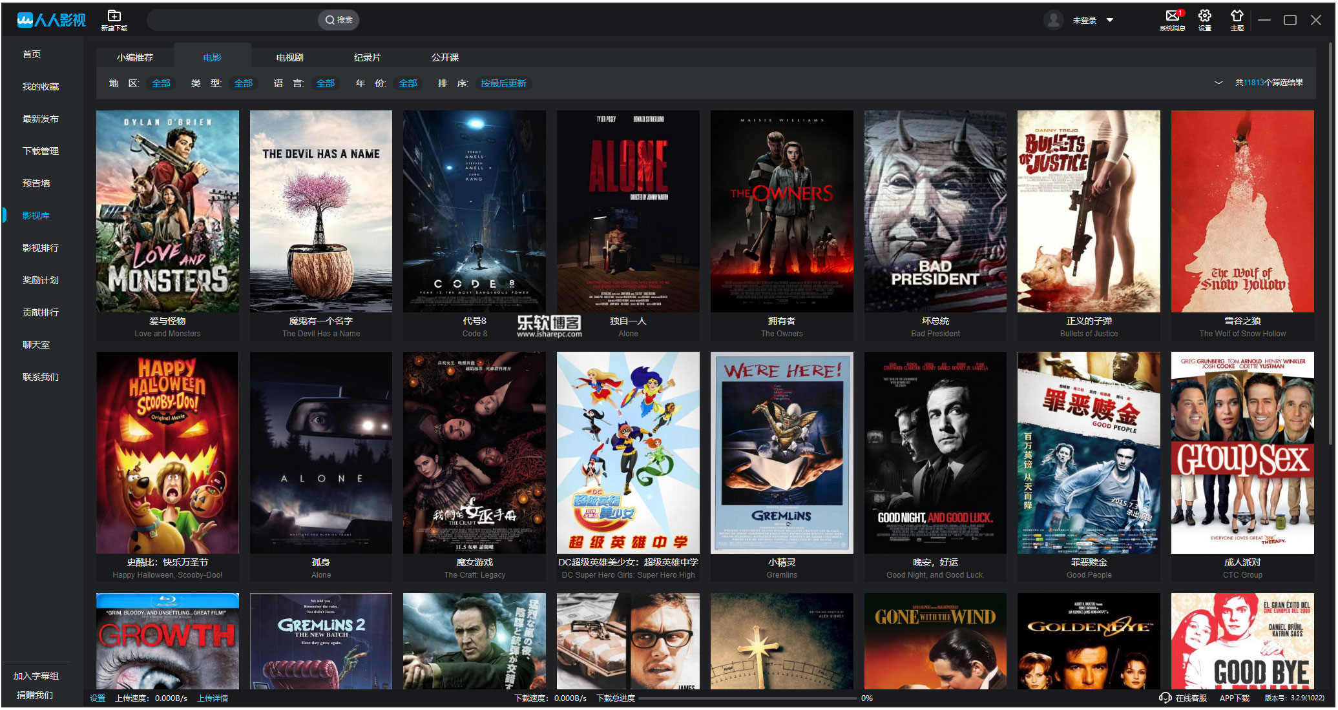1338x710 pixels.
Task: Click the 在线客服 headset icon
Action: tap(1165, 698)
